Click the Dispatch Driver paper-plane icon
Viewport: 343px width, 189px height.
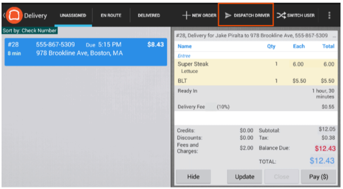[x=228, y=15]
